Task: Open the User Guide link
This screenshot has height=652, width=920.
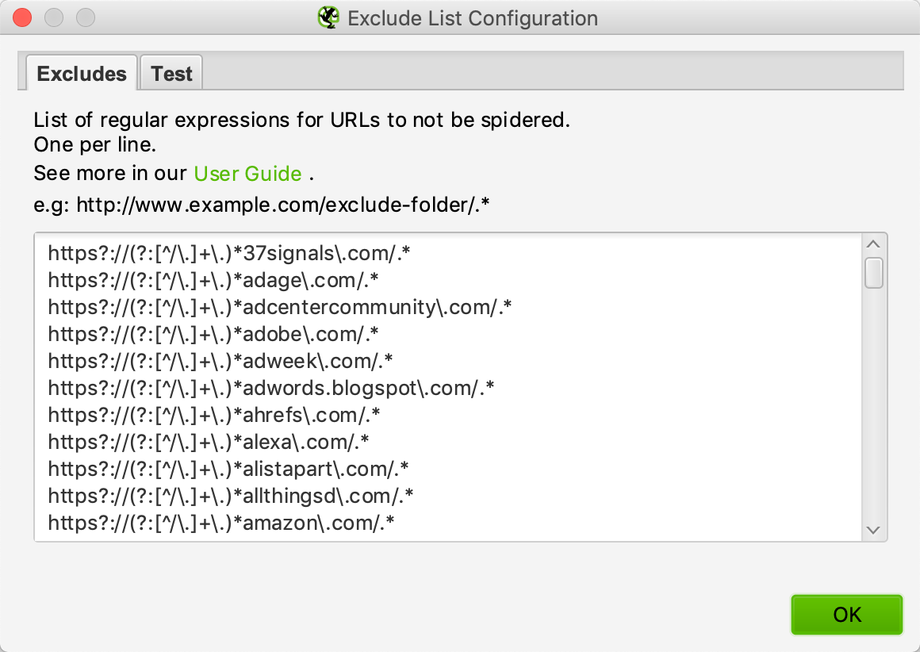Action: (247, 174)
